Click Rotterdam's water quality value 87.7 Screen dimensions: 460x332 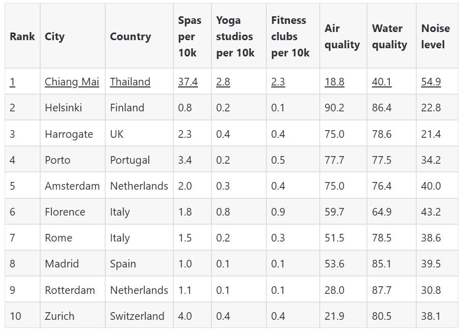[381, 290]
